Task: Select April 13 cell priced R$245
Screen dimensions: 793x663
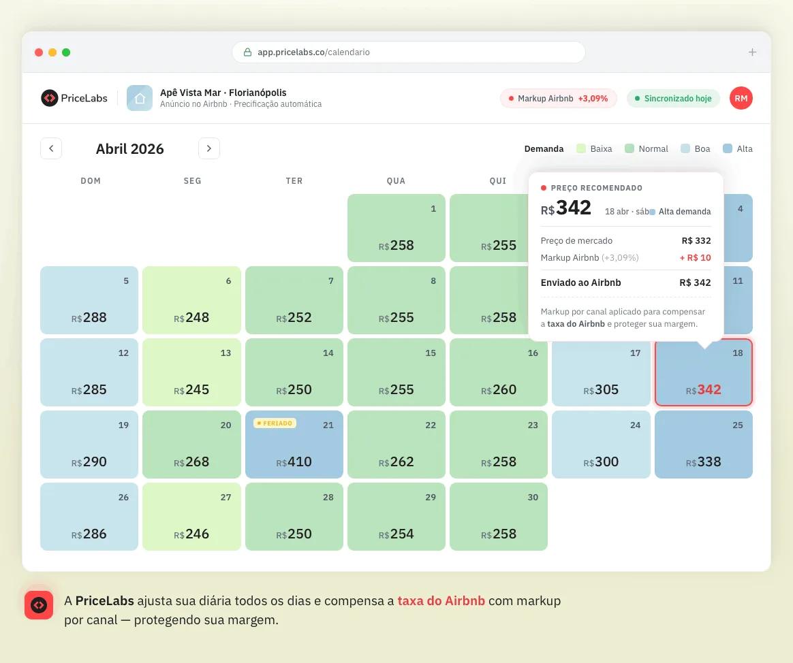Action: tap(191, 372)
